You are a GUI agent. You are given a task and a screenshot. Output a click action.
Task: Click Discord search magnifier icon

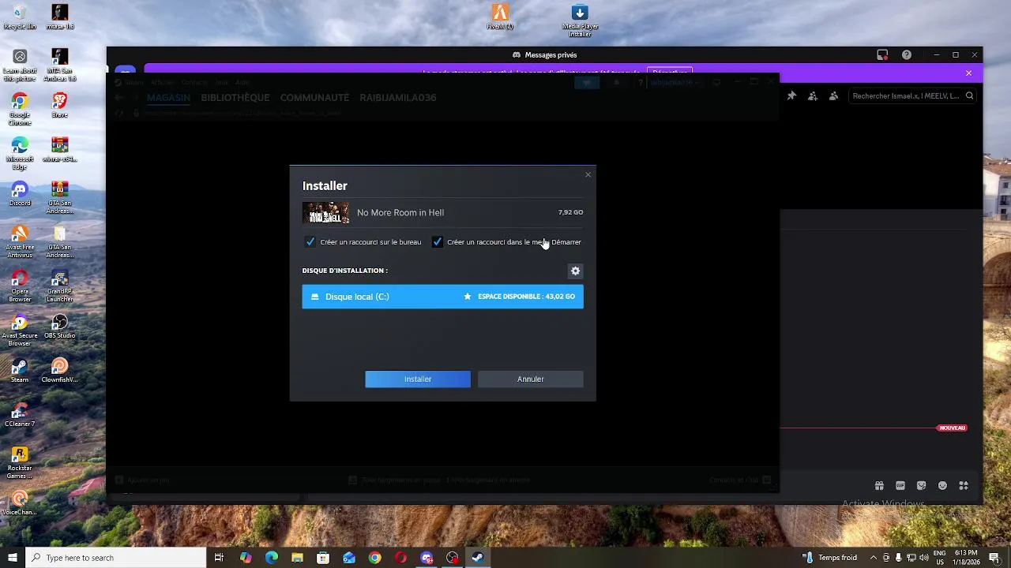pyautogui.click(x=970, y=96)
